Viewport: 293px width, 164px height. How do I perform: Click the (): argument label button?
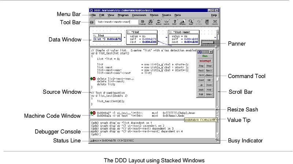[92, 22]
